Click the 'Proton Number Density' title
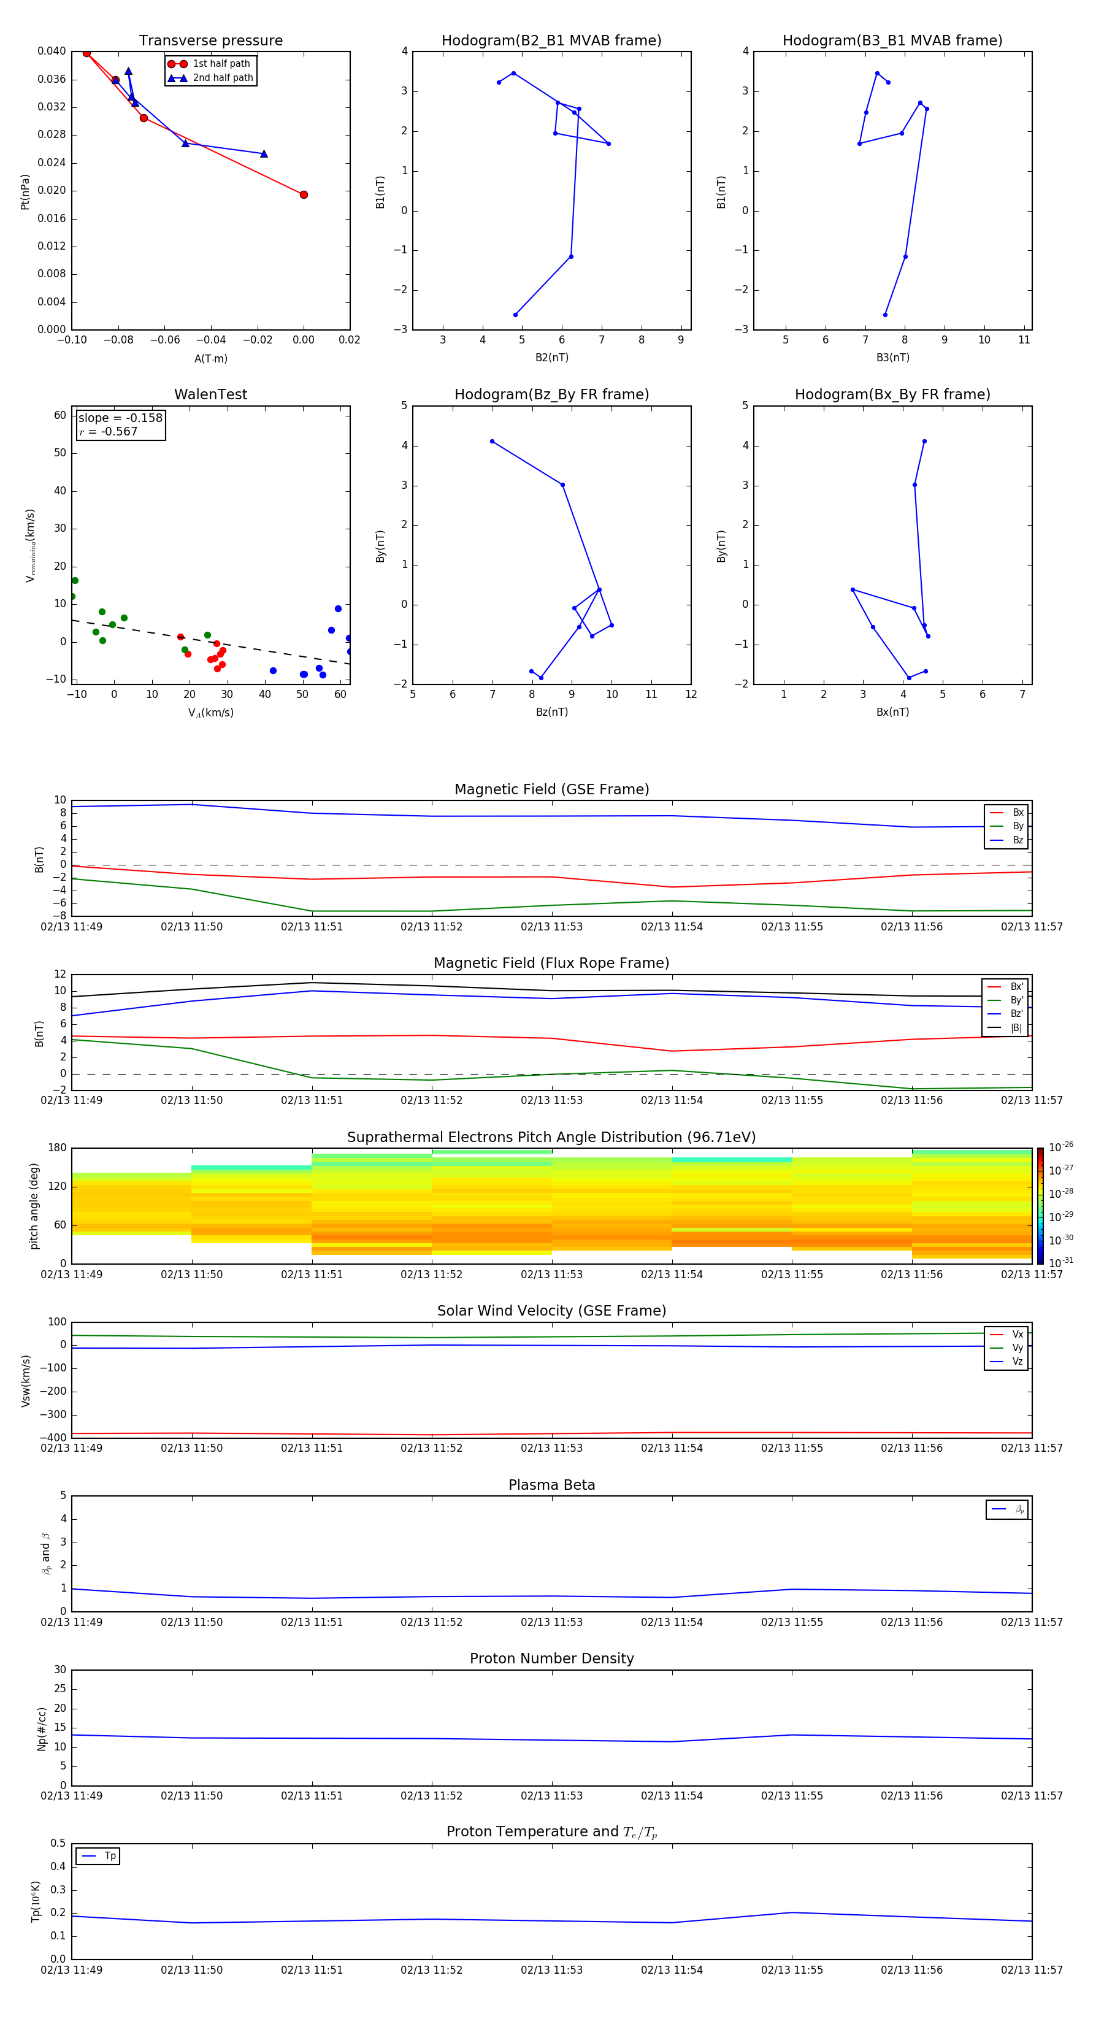Image resolution: width=1104 pixels, height=2024 pixels. (551, 1658)
